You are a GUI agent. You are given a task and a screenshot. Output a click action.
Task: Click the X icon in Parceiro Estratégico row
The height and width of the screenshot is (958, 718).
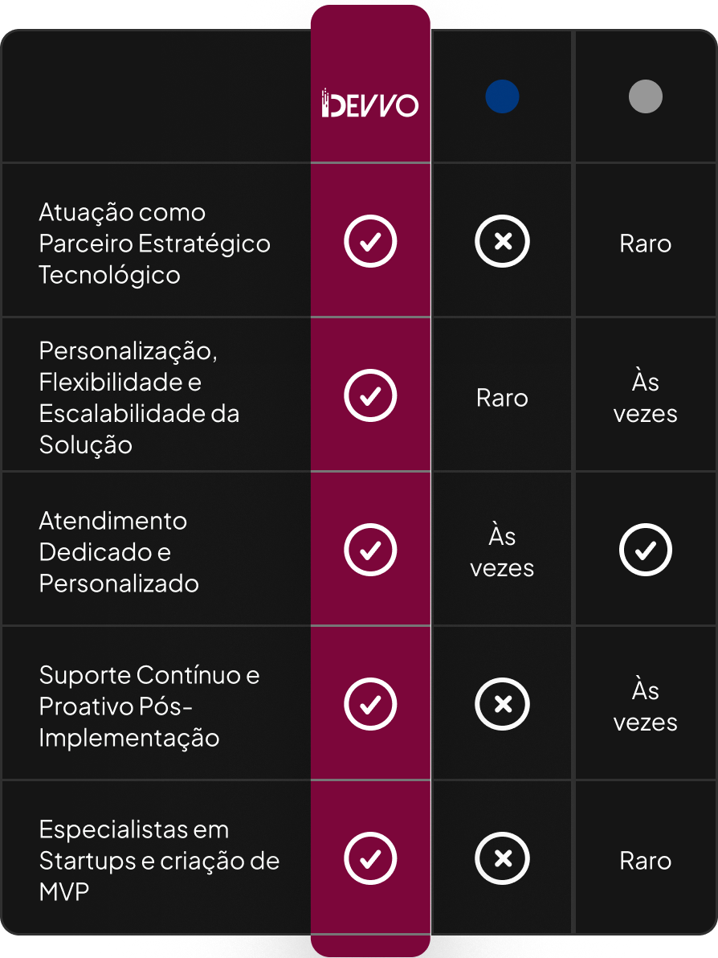click(x=502, y=241)
